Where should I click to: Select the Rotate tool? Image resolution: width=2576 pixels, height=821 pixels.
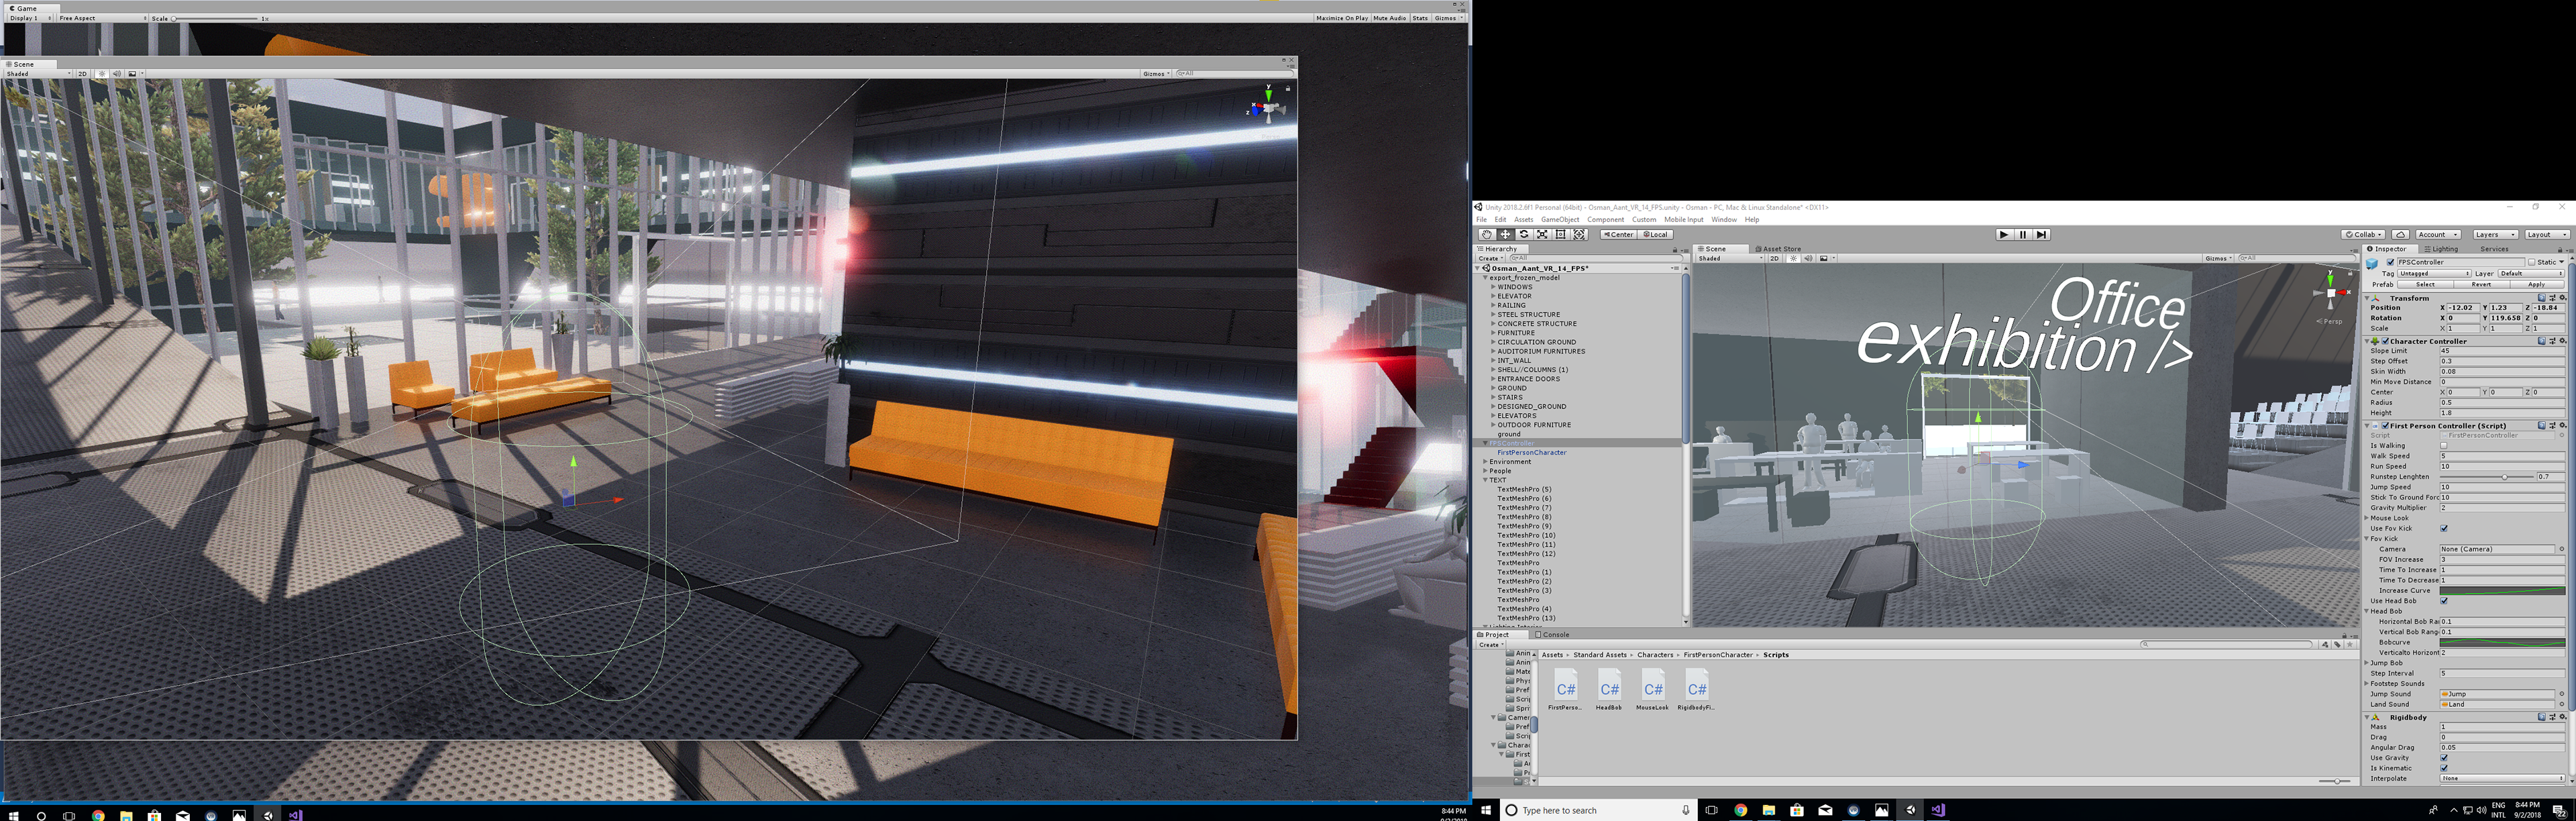[1523, 235]
